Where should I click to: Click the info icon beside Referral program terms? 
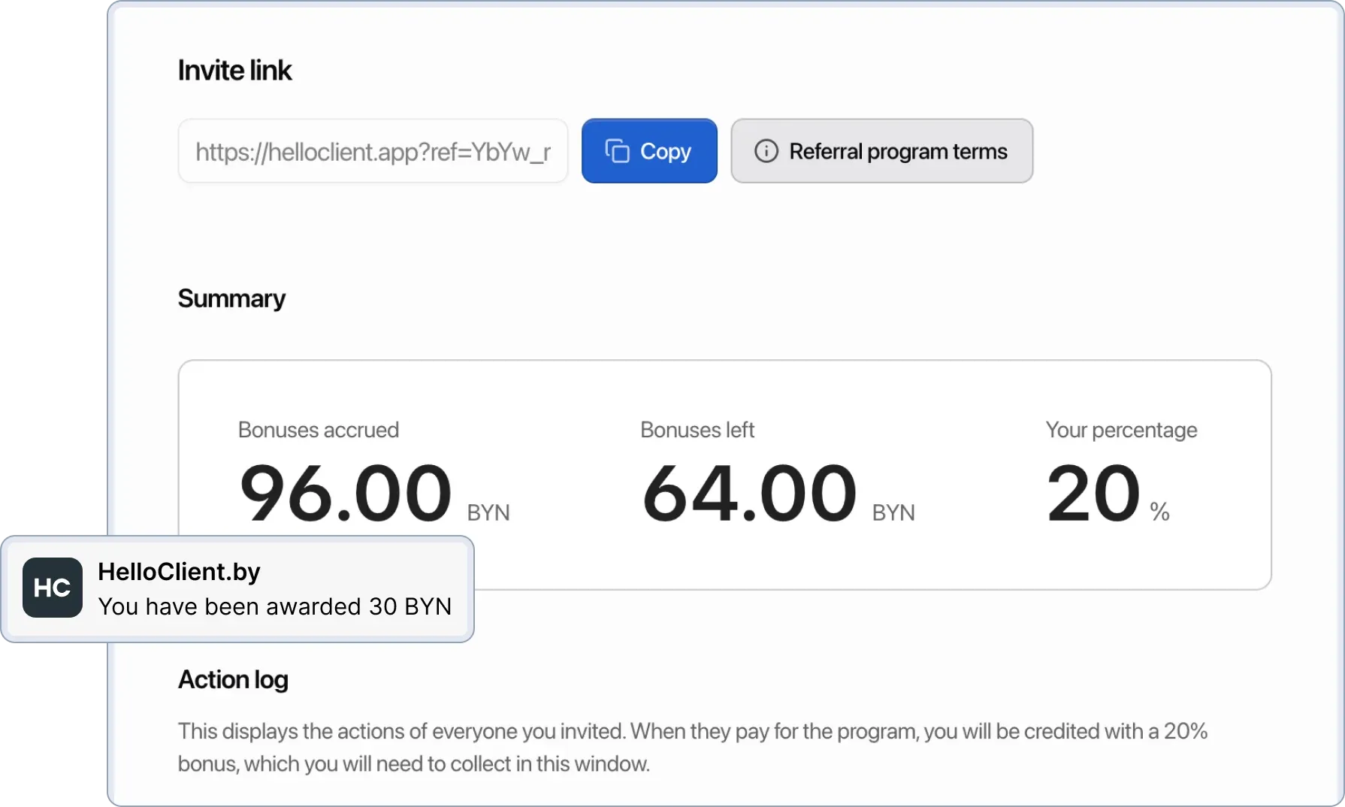(x=765, y=150)
